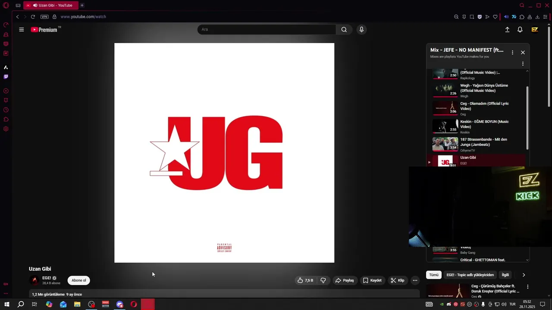Open Twitch panel in the sidebar
Screen dimensions: 552x310
(x=6, y=77)
